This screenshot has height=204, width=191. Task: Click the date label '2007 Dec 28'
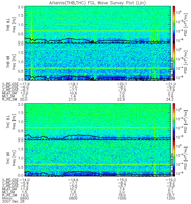(x=13, y=201)
